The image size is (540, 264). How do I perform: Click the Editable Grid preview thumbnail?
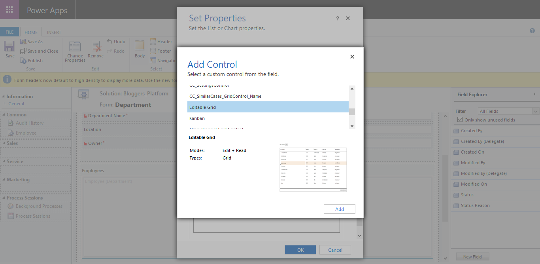(313, 167)
